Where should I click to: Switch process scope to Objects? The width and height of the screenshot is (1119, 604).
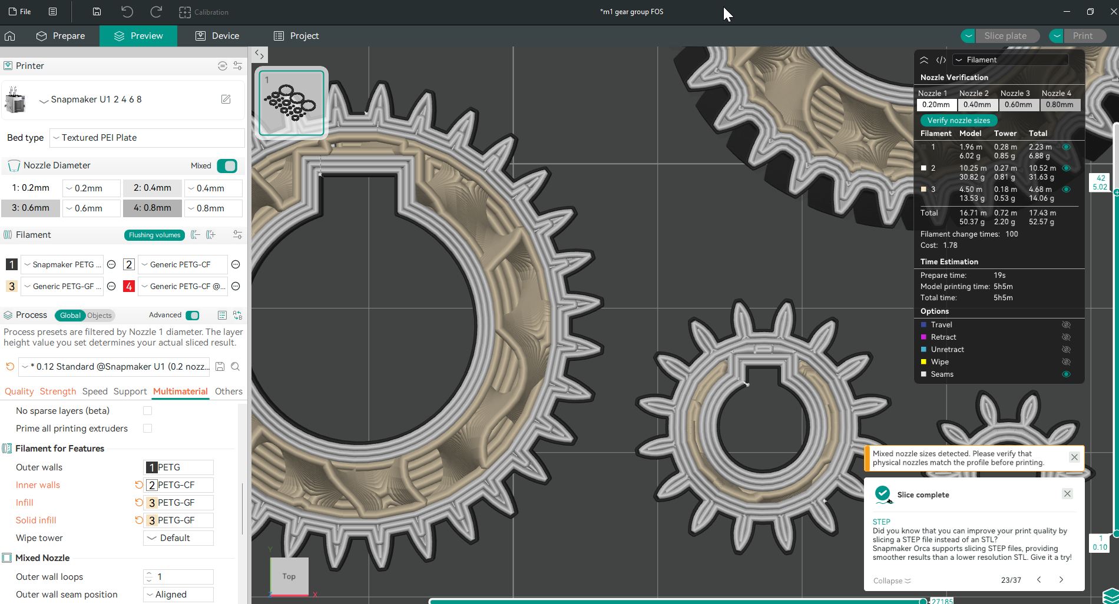click(99, 316)
